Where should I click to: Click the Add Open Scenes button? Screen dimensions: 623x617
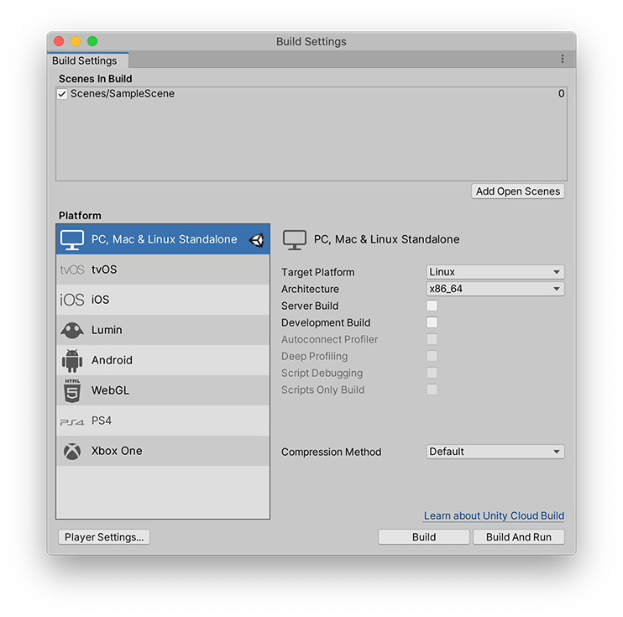(518, 191)
